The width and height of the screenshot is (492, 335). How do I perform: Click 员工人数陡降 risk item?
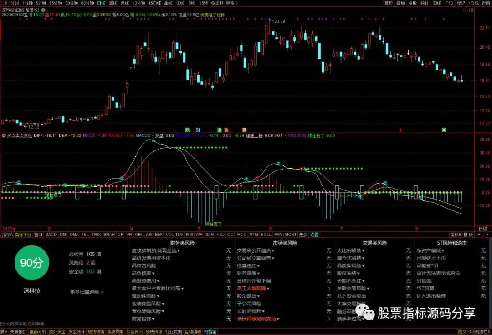(x=251, y=288)
